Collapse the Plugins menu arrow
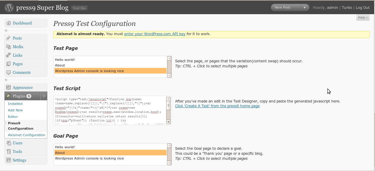This screenshot has height=171, width=375. point(43,96)
